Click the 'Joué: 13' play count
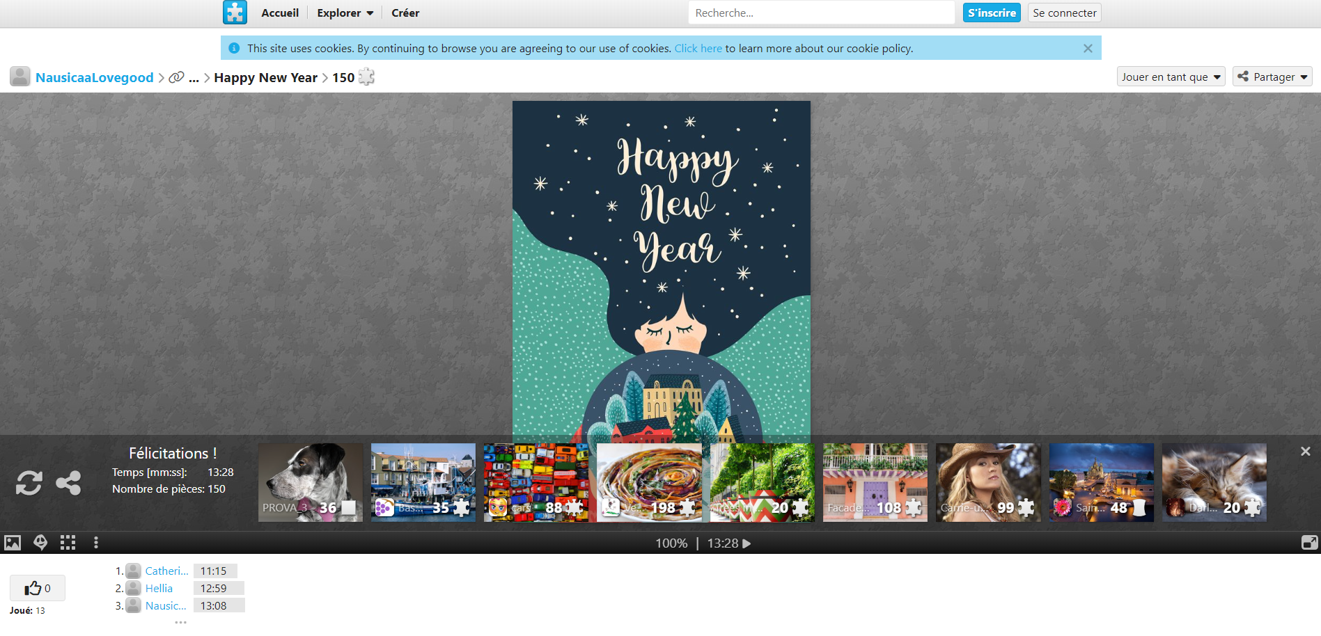 pyautogui.click(x=27, y=610)
